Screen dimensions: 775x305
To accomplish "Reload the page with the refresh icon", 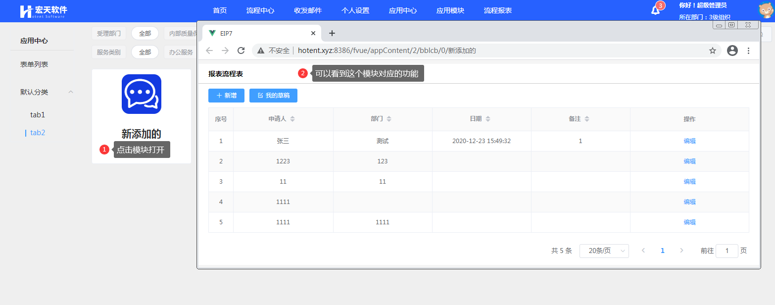I will (241, 51).
